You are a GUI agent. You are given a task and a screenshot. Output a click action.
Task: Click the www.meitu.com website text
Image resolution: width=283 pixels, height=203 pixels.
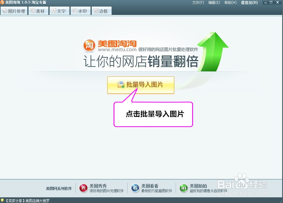[x=117, y=49]
